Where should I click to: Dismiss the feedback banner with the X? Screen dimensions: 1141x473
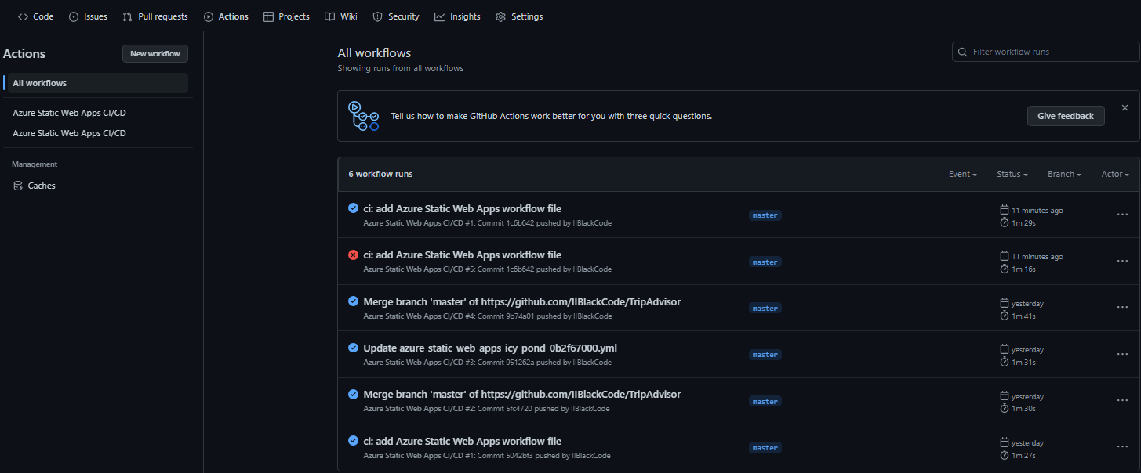tap(1125, 107)
